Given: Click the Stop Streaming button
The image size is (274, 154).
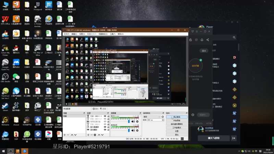Looking at the screenshot, I should (177, 117).
